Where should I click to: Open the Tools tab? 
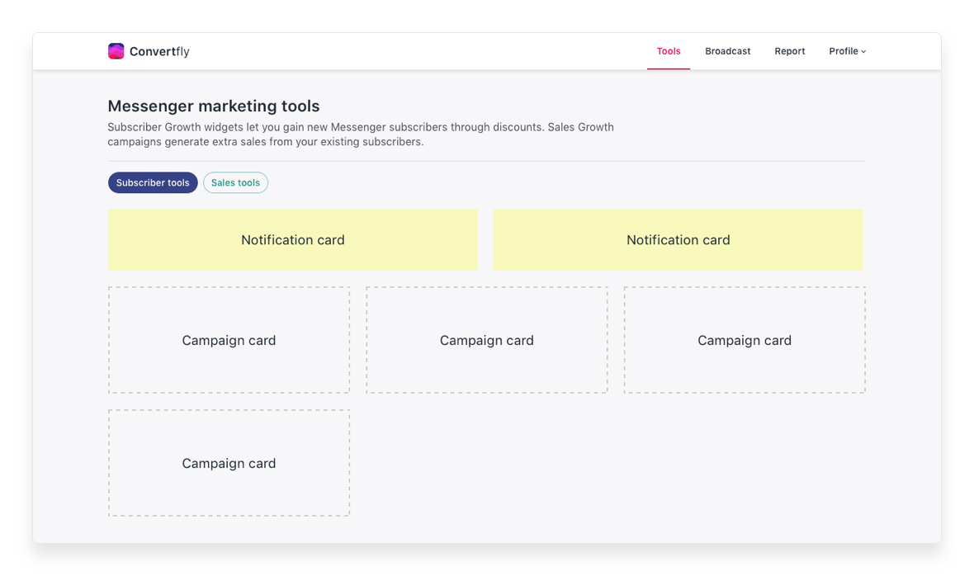[x=669, y=51]
